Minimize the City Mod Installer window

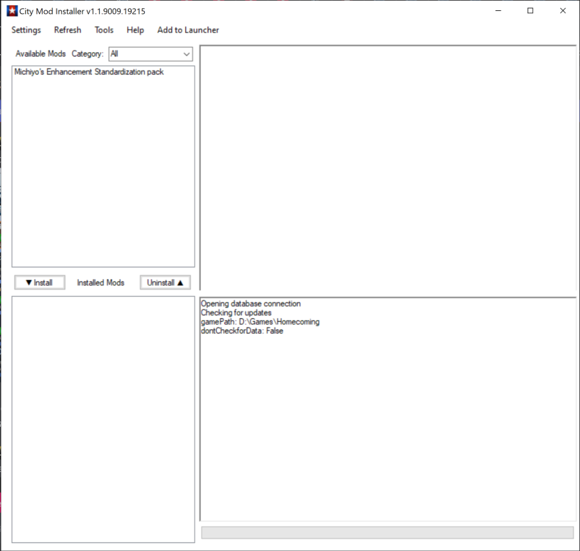[x=498, y=11]
